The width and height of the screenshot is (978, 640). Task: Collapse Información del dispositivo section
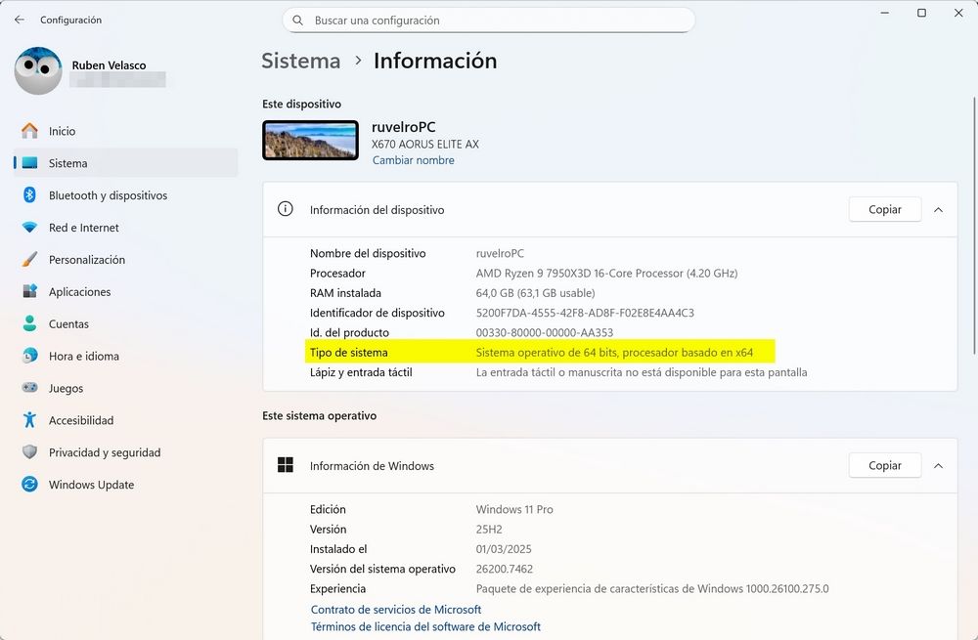938,209
